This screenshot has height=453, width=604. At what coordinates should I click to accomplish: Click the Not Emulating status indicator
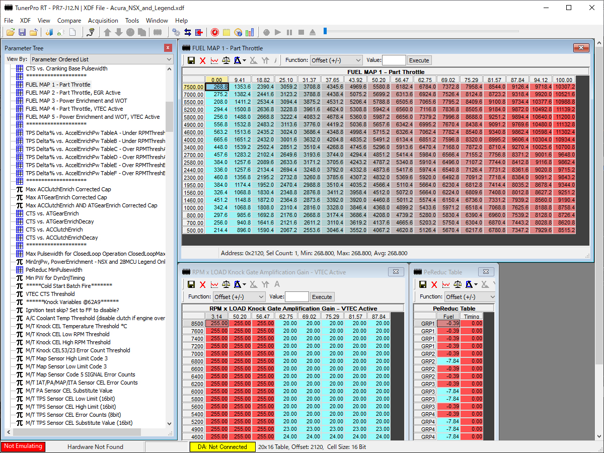point(23,446)
